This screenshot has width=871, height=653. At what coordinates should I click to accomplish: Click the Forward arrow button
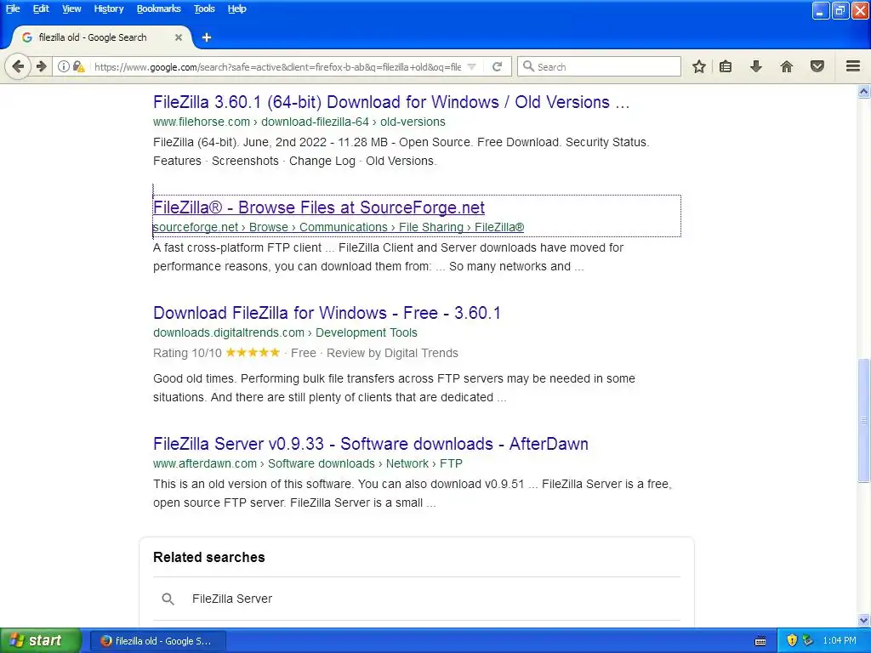(x=42, y=66)
